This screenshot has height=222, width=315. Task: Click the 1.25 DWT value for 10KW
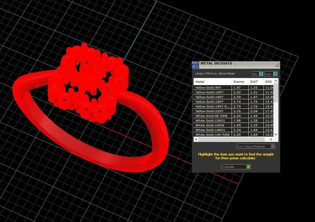(254, 125)
